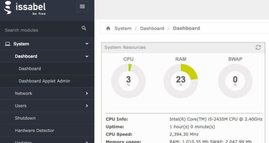The height and width of the screenshot is (143, 269).
Task: Expand the Network submenu arrow
Action: 87,93
